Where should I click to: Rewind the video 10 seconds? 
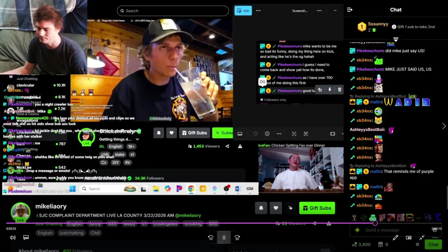(x=211, y=238)
